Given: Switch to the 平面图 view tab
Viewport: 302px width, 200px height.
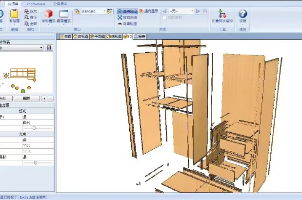Looking at the screenshot, I should 100,36.
